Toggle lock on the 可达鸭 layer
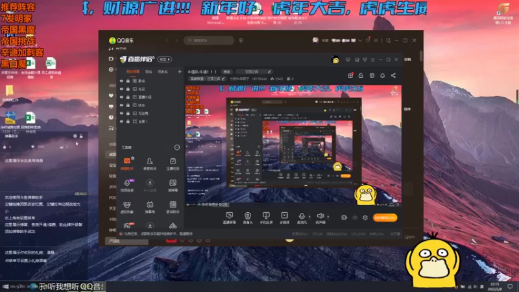 click(x=128, y=113)
